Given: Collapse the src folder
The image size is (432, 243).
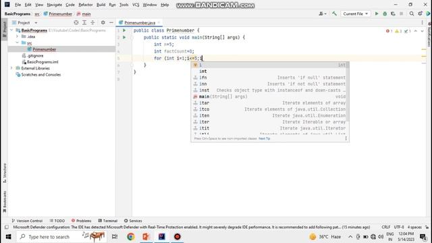Looking at the screenshot, I should click(17, 43).
